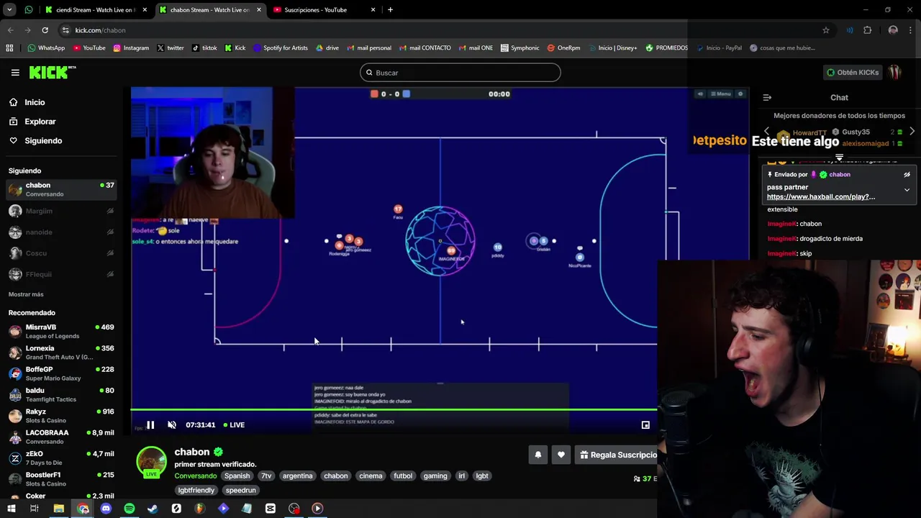Image resolution: width=921 pixels, height=518 pixels.
Task: Open Discord from the taskbar
Action: point(106,509)
